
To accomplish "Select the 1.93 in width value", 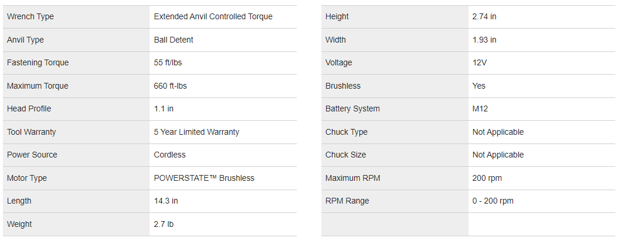I will click(484, 40).
